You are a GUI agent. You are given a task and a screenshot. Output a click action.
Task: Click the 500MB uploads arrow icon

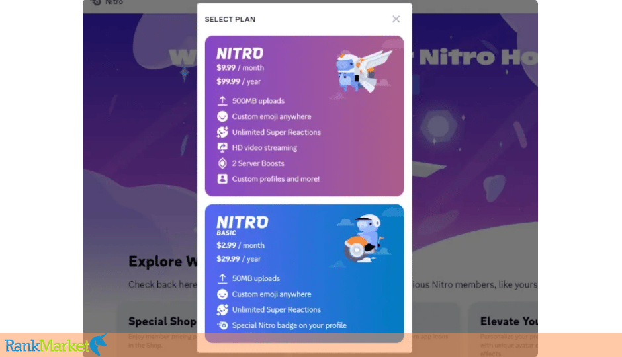coord(222,101)
